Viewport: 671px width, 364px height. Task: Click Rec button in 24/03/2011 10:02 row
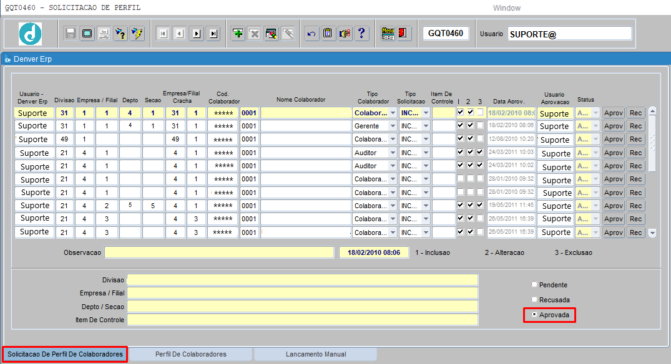click(635, 166)
